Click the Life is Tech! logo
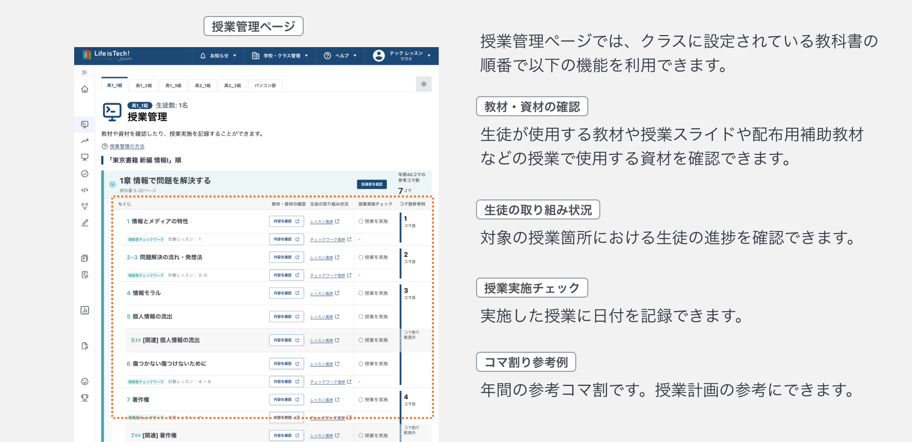 107,56
